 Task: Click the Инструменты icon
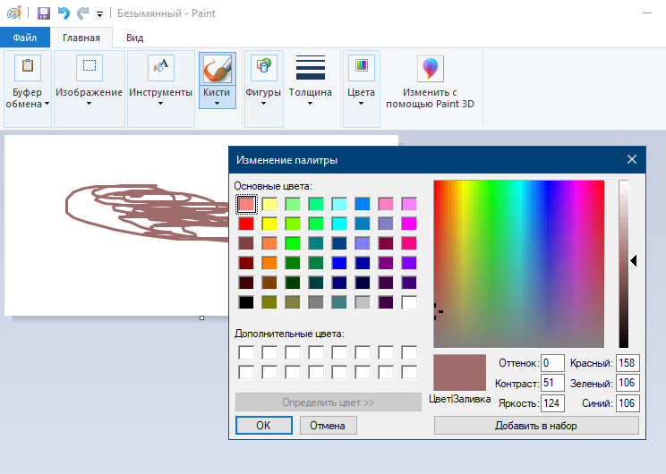click(x=160, y=67)
